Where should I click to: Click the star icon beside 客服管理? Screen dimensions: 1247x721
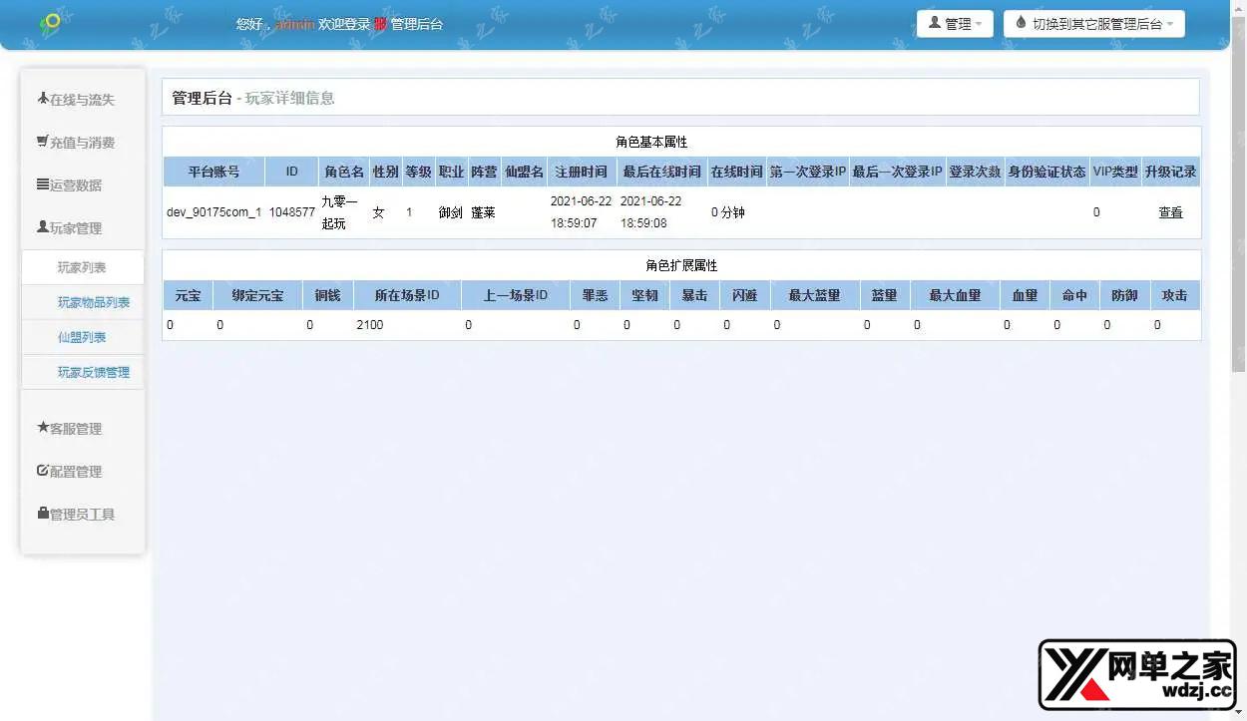click(43, 428)
